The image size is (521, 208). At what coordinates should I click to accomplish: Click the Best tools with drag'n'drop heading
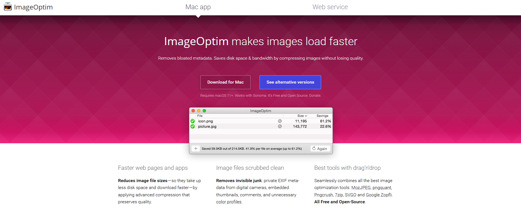pyautogui.click(x=347, y=168)
